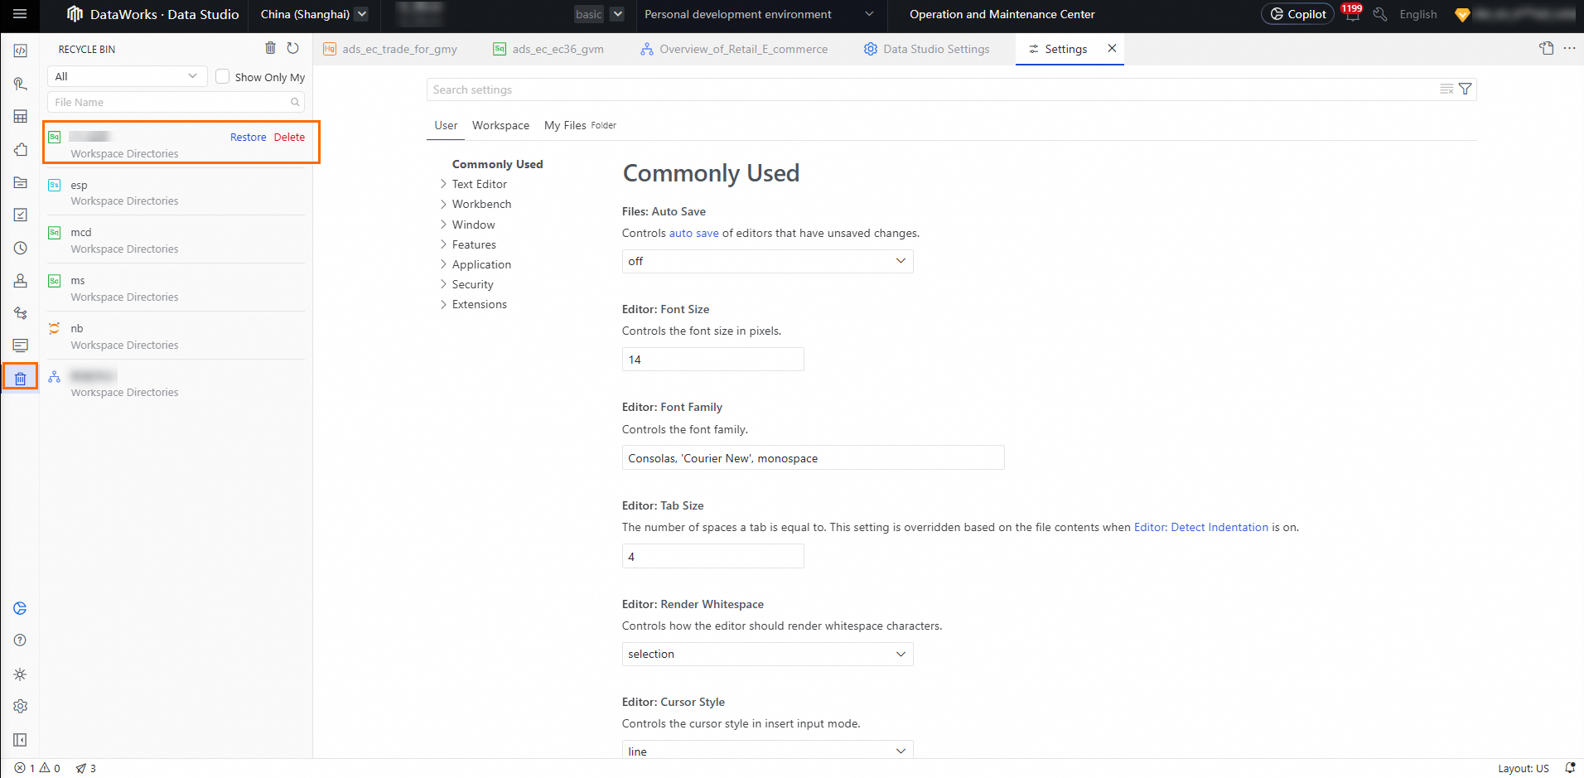Switch to the Data Studio Settings tab

coord(935,49)
